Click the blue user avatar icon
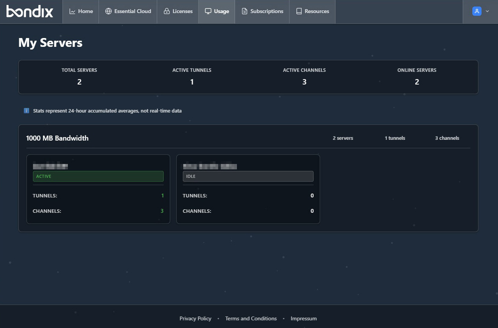Viewport: 498px width, 328px height. 477,11
